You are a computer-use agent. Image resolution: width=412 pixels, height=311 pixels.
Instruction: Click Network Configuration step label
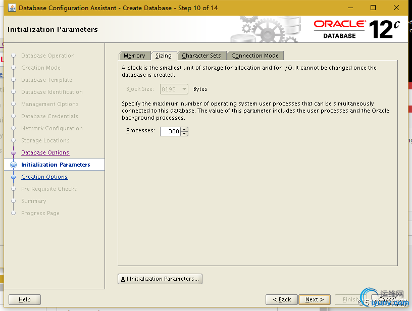pos(52,128)
